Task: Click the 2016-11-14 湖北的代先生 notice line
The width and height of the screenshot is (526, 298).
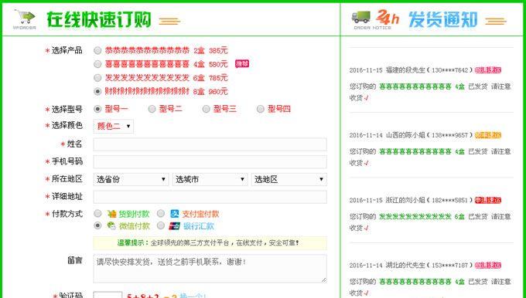Action: pyautogui.click(x=411, y=265)
